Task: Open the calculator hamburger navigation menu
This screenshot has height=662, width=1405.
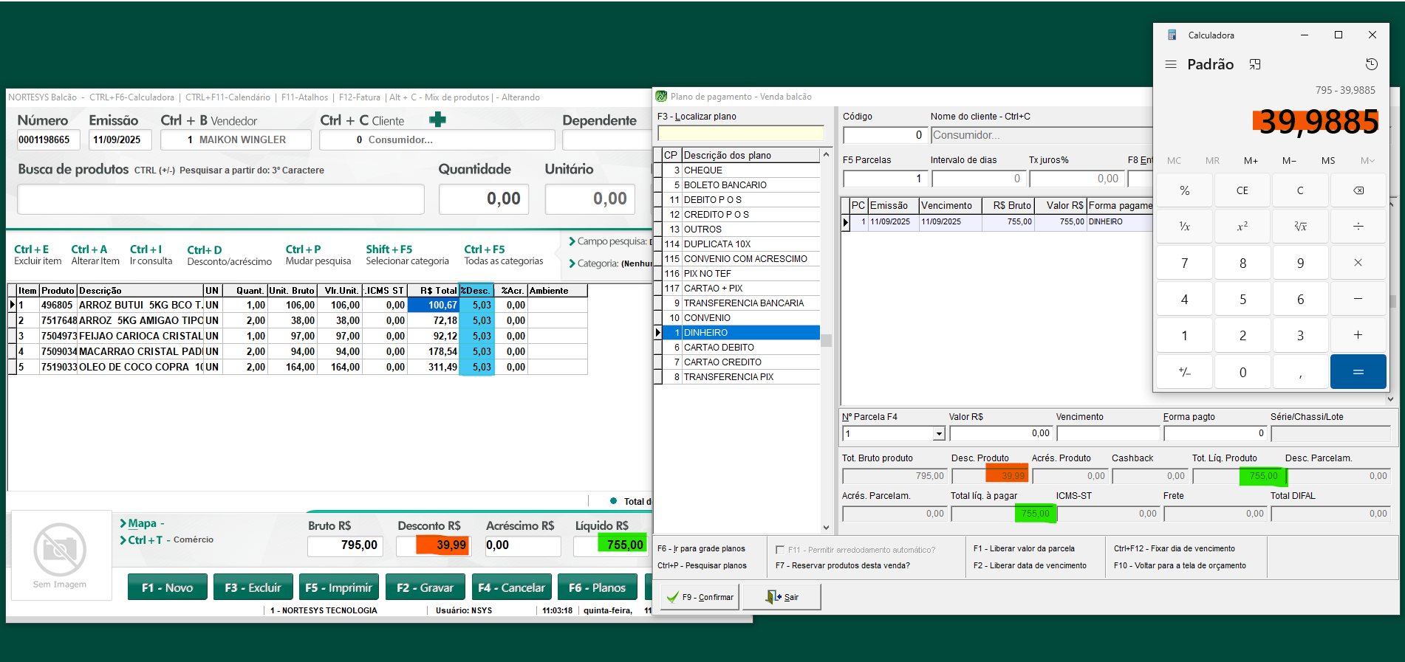Action: coord(1171,65)
